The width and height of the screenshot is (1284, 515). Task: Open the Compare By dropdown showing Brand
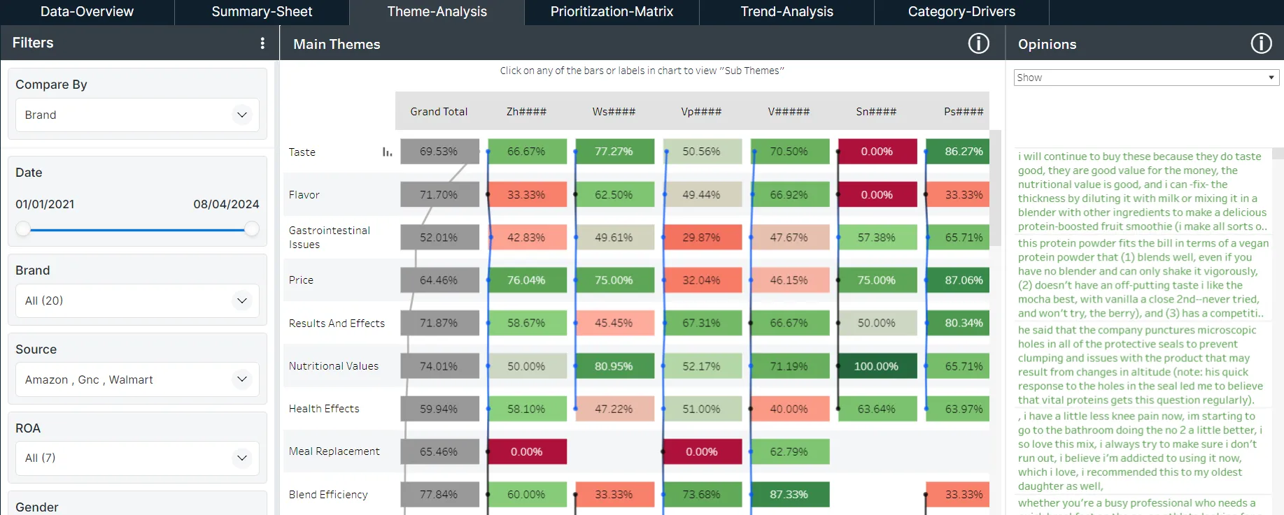point(136,115)
